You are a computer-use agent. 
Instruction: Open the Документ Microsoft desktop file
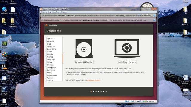(x=186, y=80)
